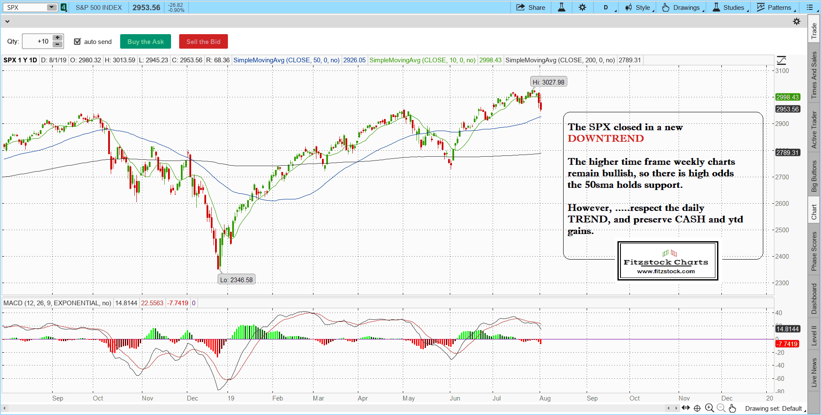821x415 pixels.
Task: Click the Qty input field
Action: coord(37,41)
